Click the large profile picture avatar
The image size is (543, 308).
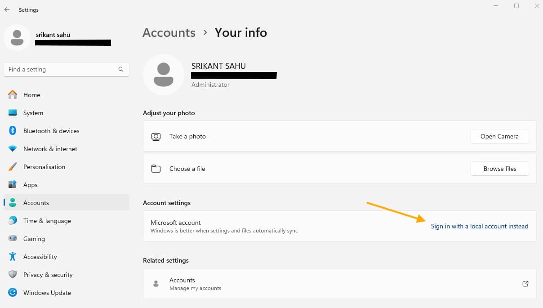(x=163, y=75)
